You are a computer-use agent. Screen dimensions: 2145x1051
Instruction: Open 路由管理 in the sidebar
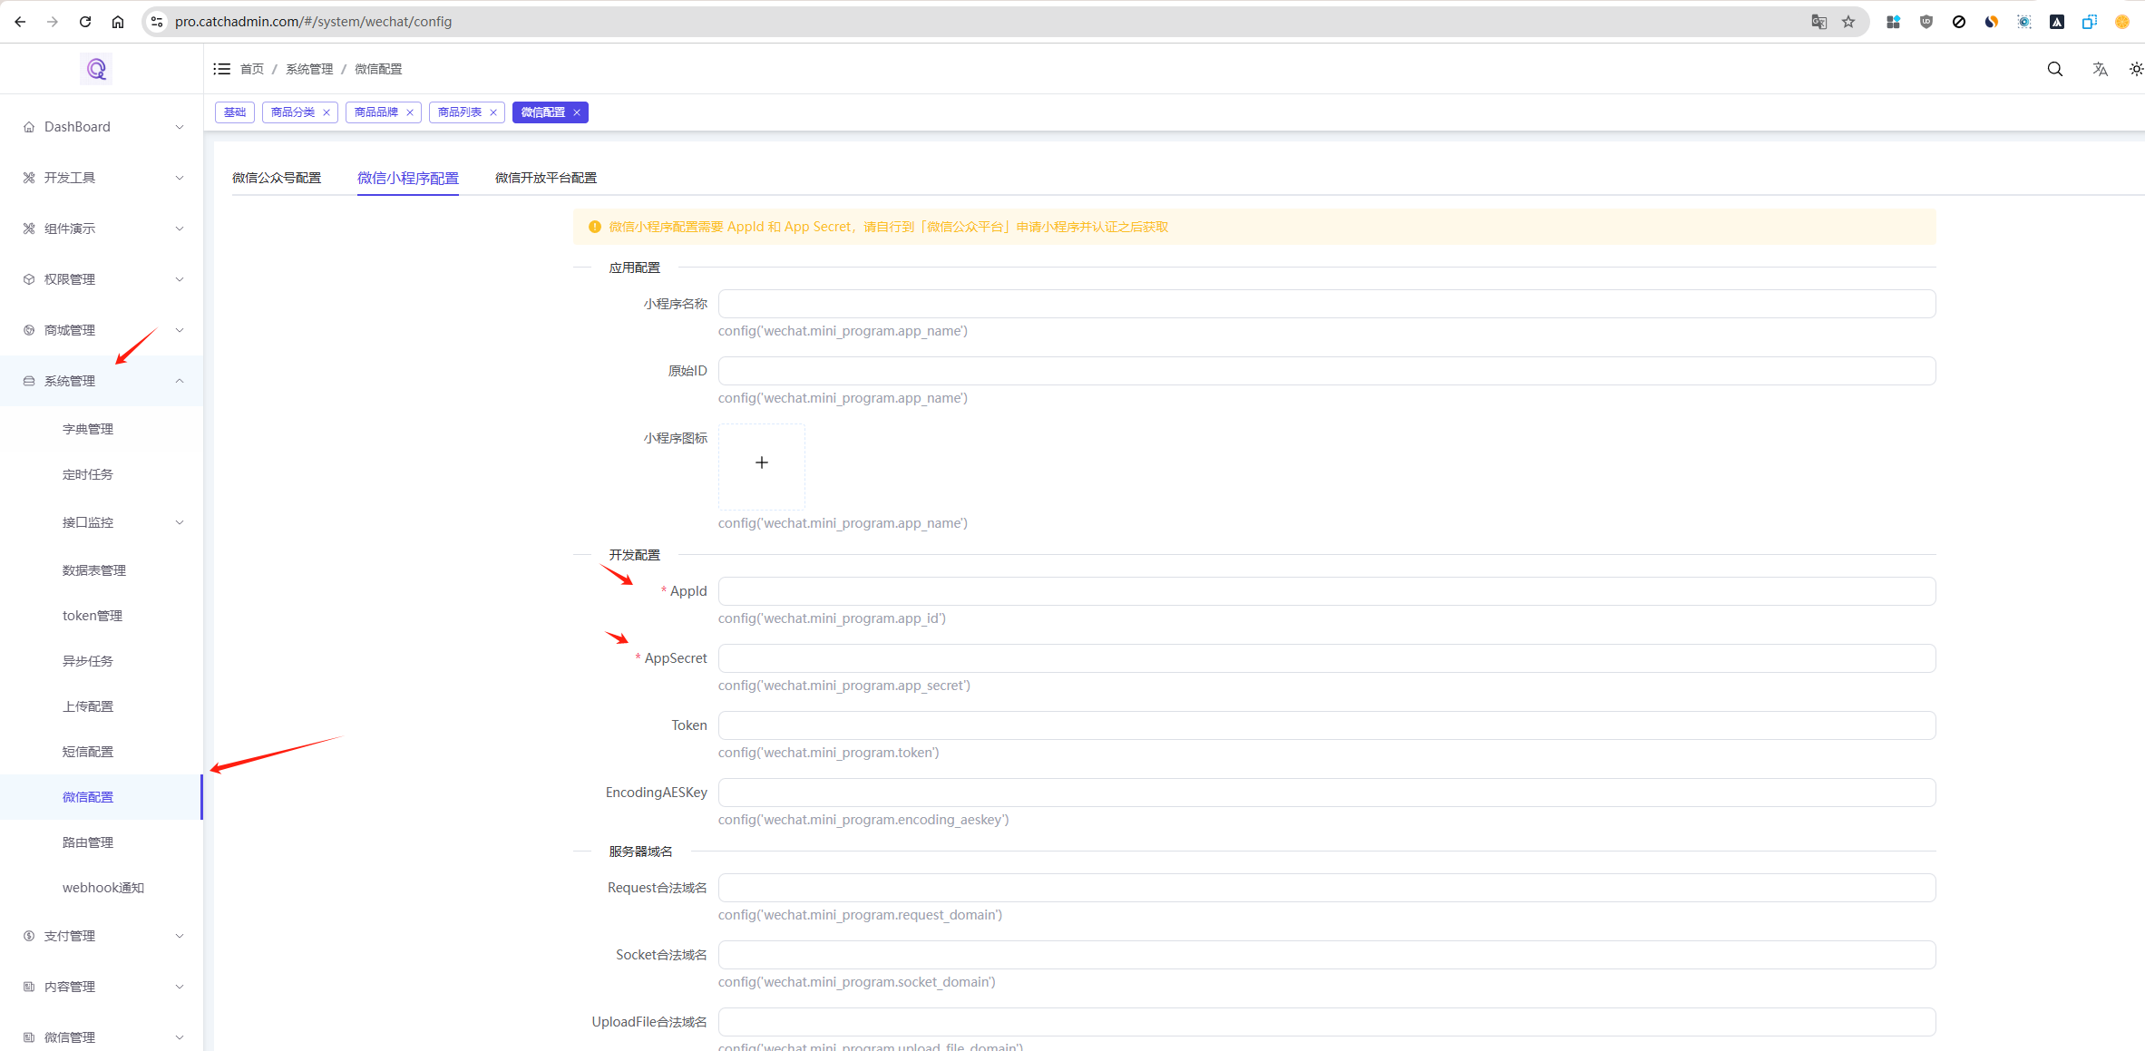(102, 842)
